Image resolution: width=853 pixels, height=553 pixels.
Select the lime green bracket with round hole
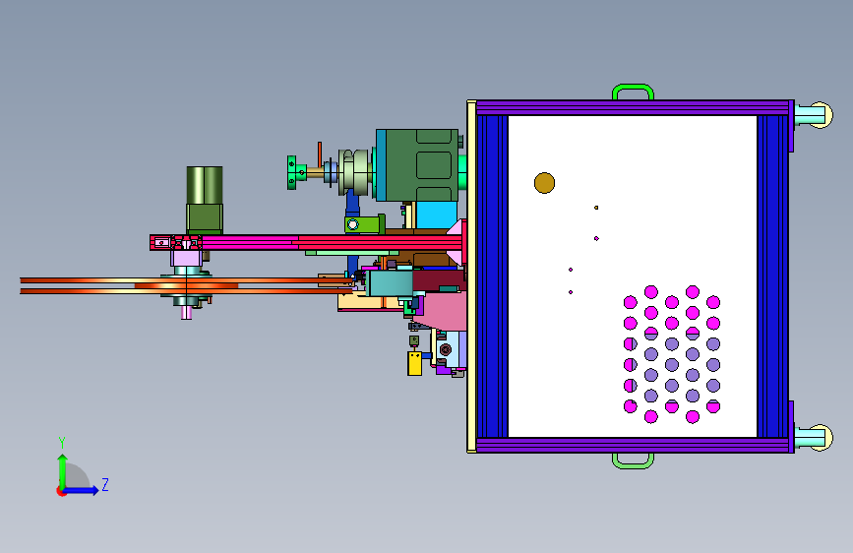(x=364, y=224)
